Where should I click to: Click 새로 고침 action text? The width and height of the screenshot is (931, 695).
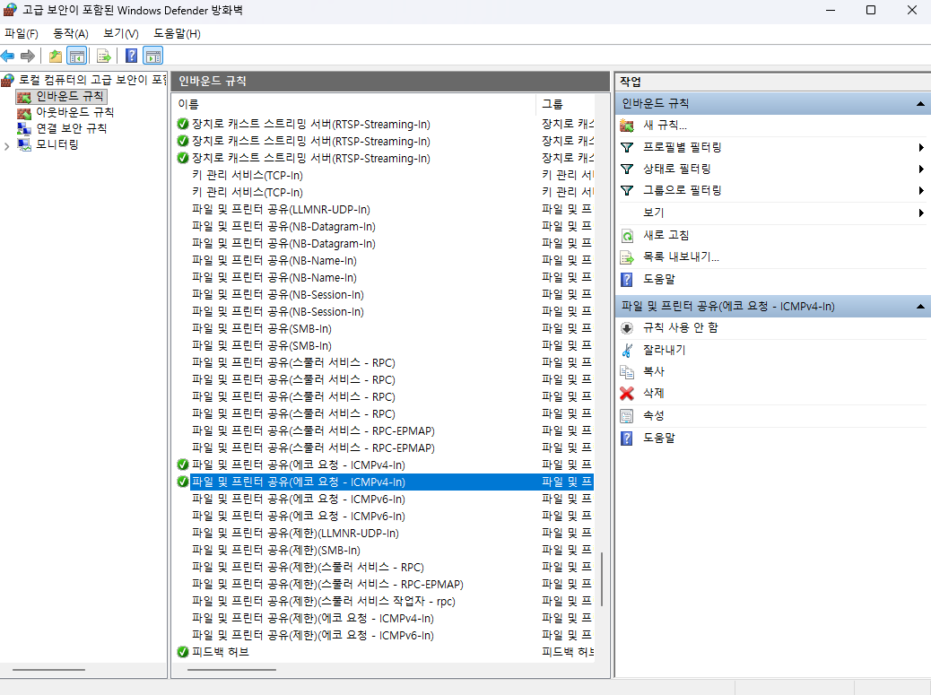666,236
